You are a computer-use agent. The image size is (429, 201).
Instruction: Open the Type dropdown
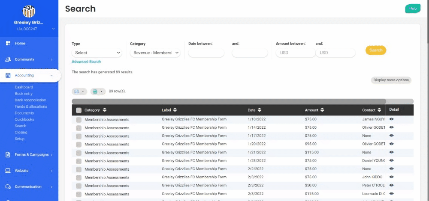coord(98,53)
